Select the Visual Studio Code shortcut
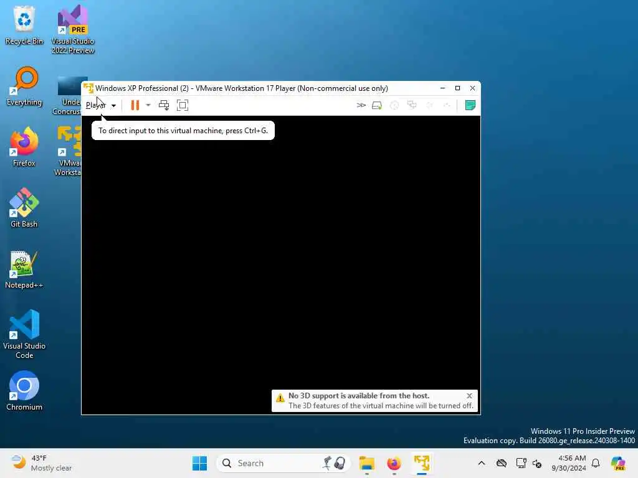The width and height of the screenshot is (638, 478). point(24,334)
